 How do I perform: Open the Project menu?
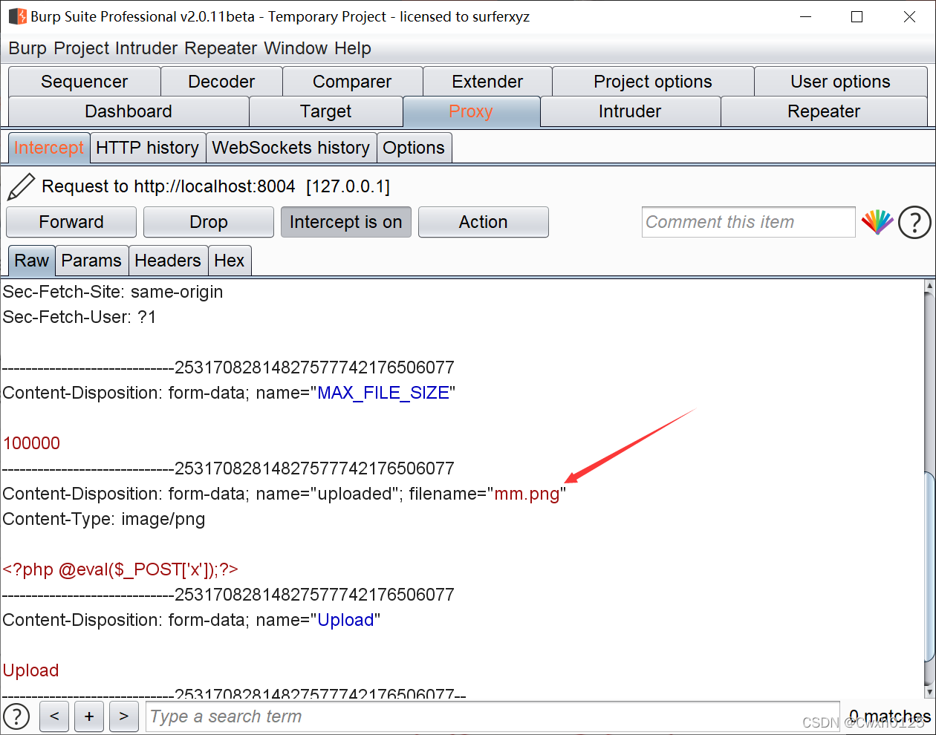[x=79, y=48]
